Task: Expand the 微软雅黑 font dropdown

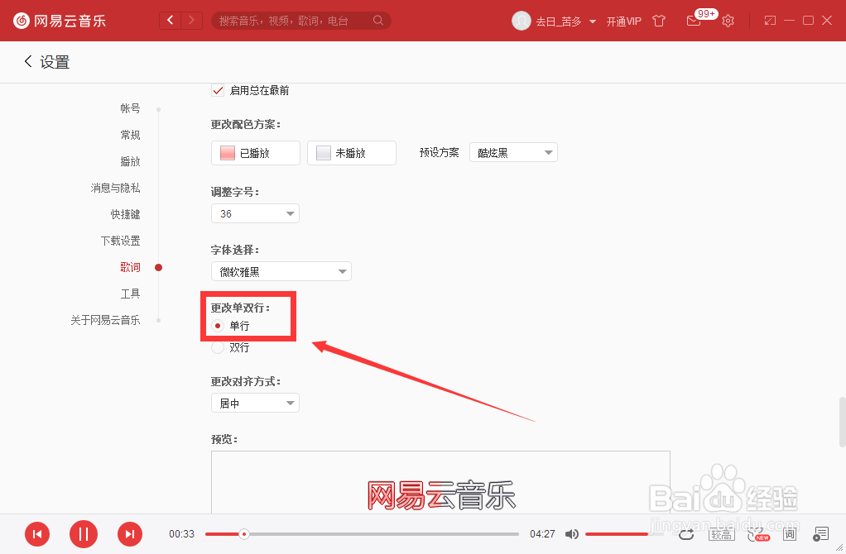Action: point(281,270)
